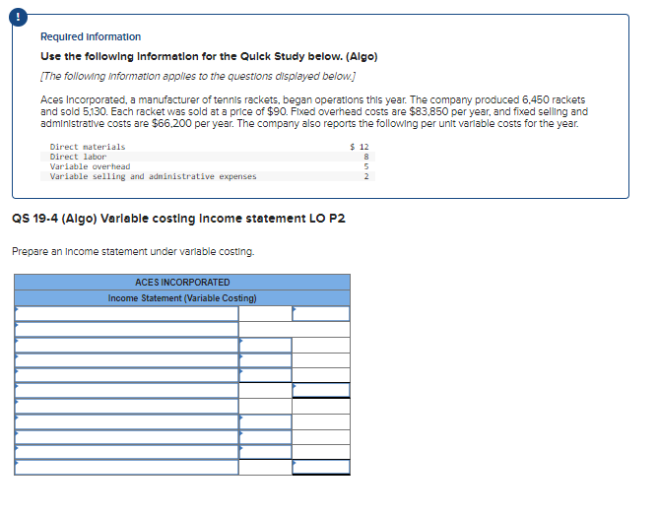Open the second row label dropdown in the statement
658x515 pixels.
(127, 329)
